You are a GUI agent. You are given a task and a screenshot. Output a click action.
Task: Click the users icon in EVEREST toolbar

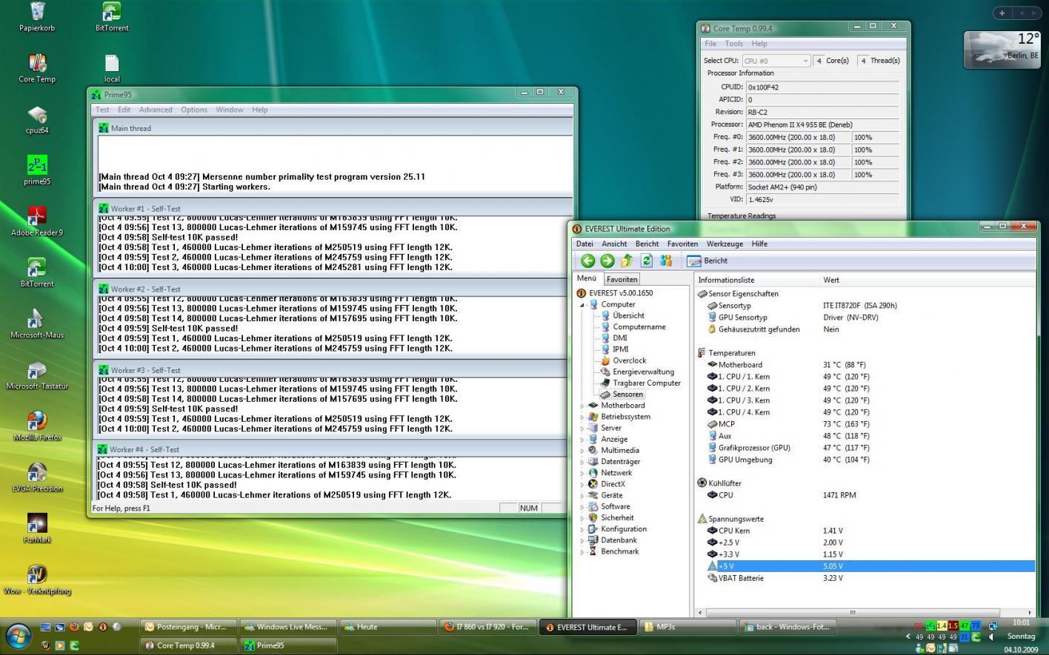(665, 261)
